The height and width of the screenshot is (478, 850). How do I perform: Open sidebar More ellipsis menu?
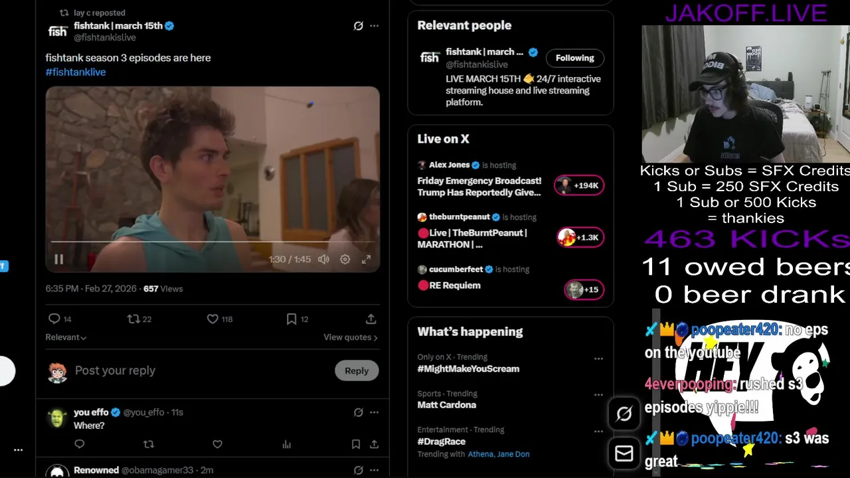pyautogui.click(x=18, y=450)
